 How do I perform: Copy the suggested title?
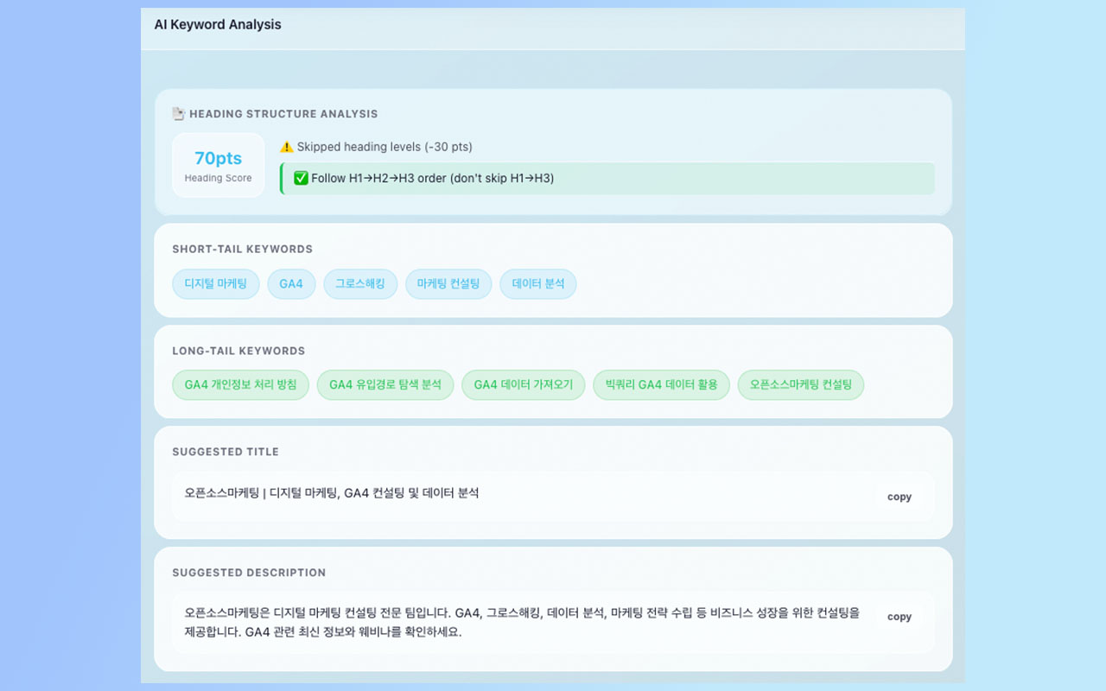899,497
